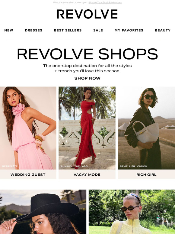Open the yellow zip sweater photo

(132, 212)
